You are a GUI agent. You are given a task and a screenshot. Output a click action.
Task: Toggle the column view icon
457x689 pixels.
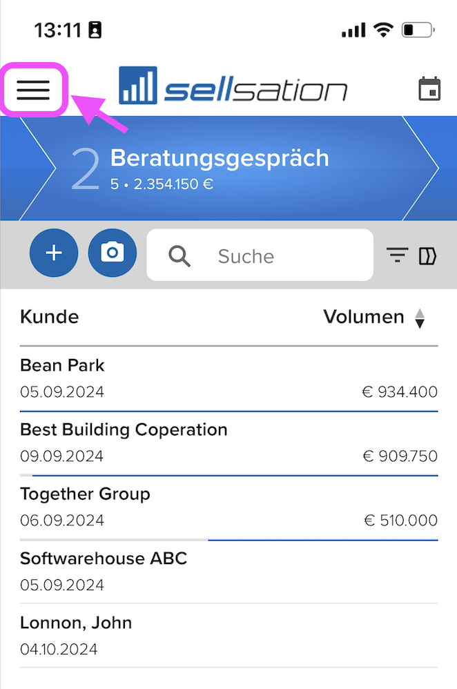click(427, 255)
